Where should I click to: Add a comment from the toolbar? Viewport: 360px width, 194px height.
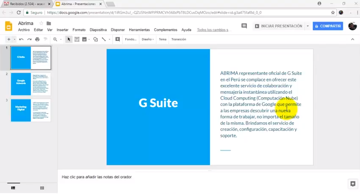[118, 39]
